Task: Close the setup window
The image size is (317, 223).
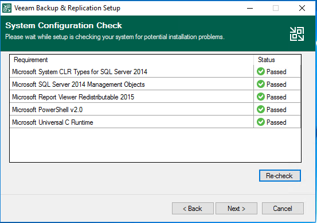Action: [x=302, y=8]
